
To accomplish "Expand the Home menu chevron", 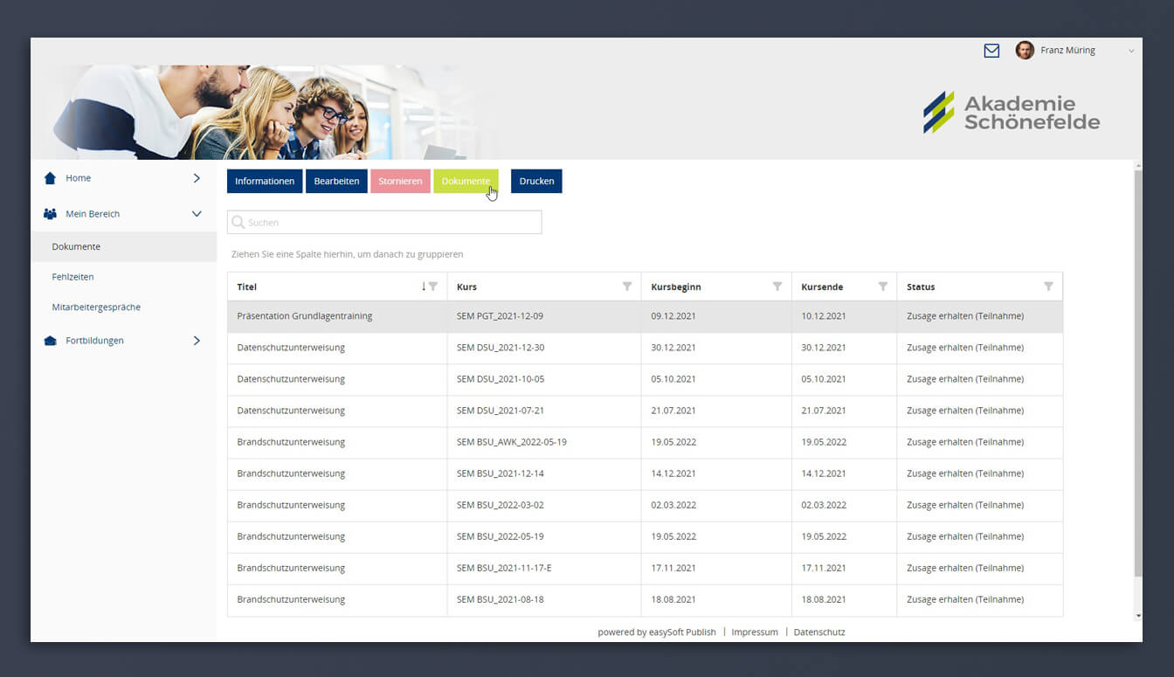I will pyautogui.click(x=197, y=178).
